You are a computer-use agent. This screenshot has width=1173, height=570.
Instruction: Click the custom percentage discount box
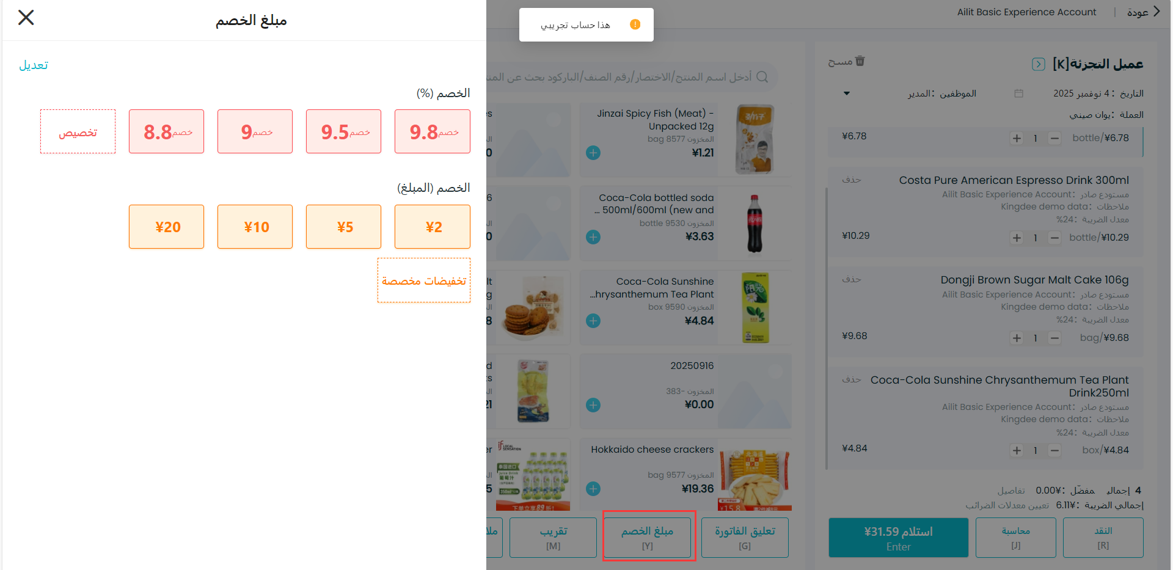point(78,131)
